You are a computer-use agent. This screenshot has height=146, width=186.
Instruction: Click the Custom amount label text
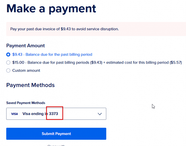click(x=26, y=70)
